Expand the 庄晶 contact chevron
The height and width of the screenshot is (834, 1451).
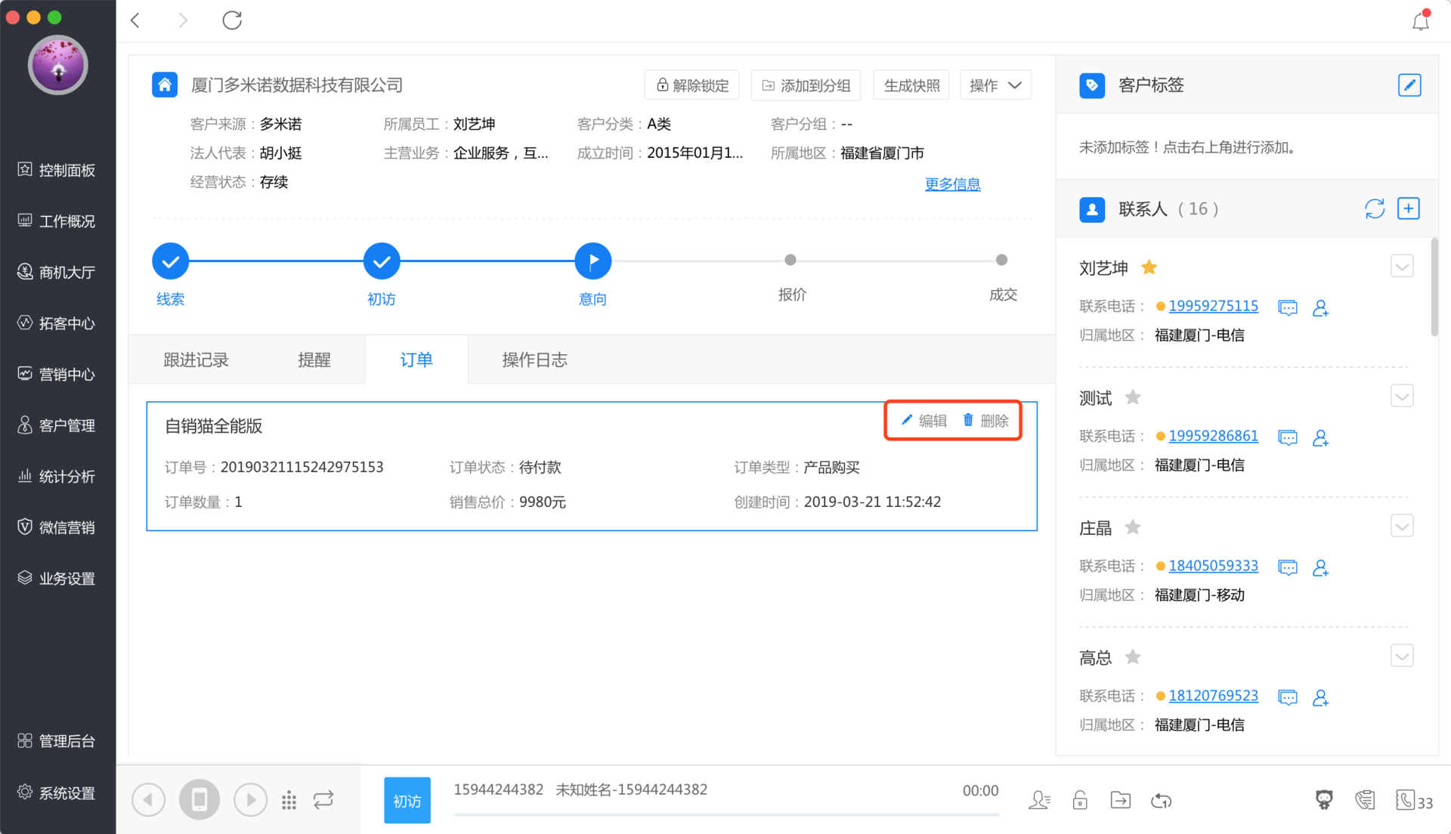tap(1402, 527)
